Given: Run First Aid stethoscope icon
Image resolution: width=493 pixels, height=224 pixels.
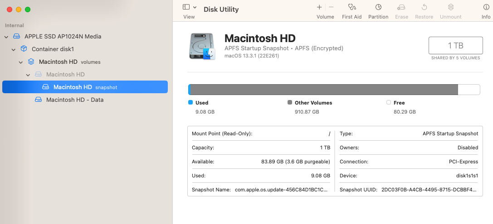Looking at the screenshot, I should click(352, 7).
